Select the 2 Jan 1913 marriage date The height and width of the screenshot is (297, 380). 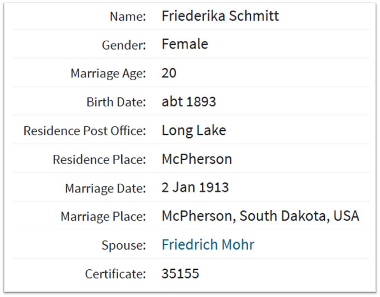(x=196, y=188)
